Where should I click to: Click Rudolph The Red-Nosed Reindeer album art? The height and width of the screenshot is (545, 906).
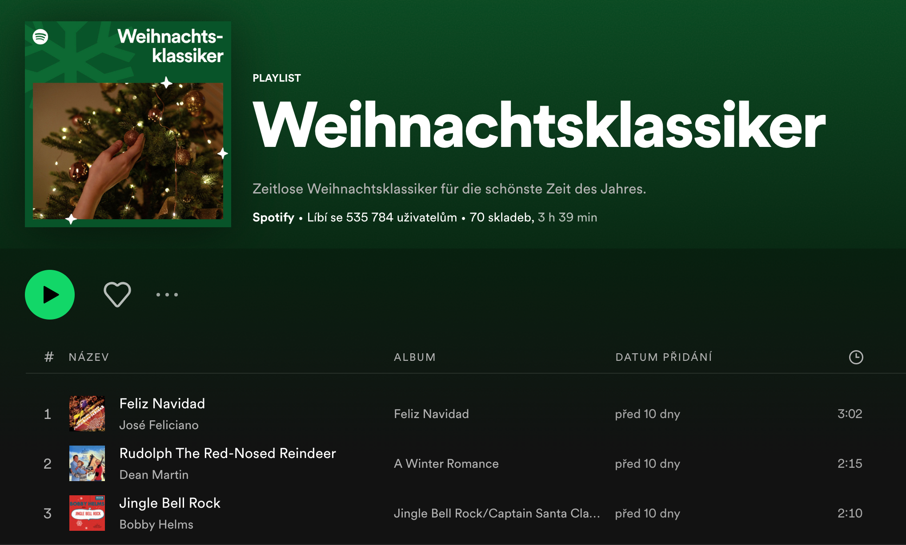coord(87,463)
